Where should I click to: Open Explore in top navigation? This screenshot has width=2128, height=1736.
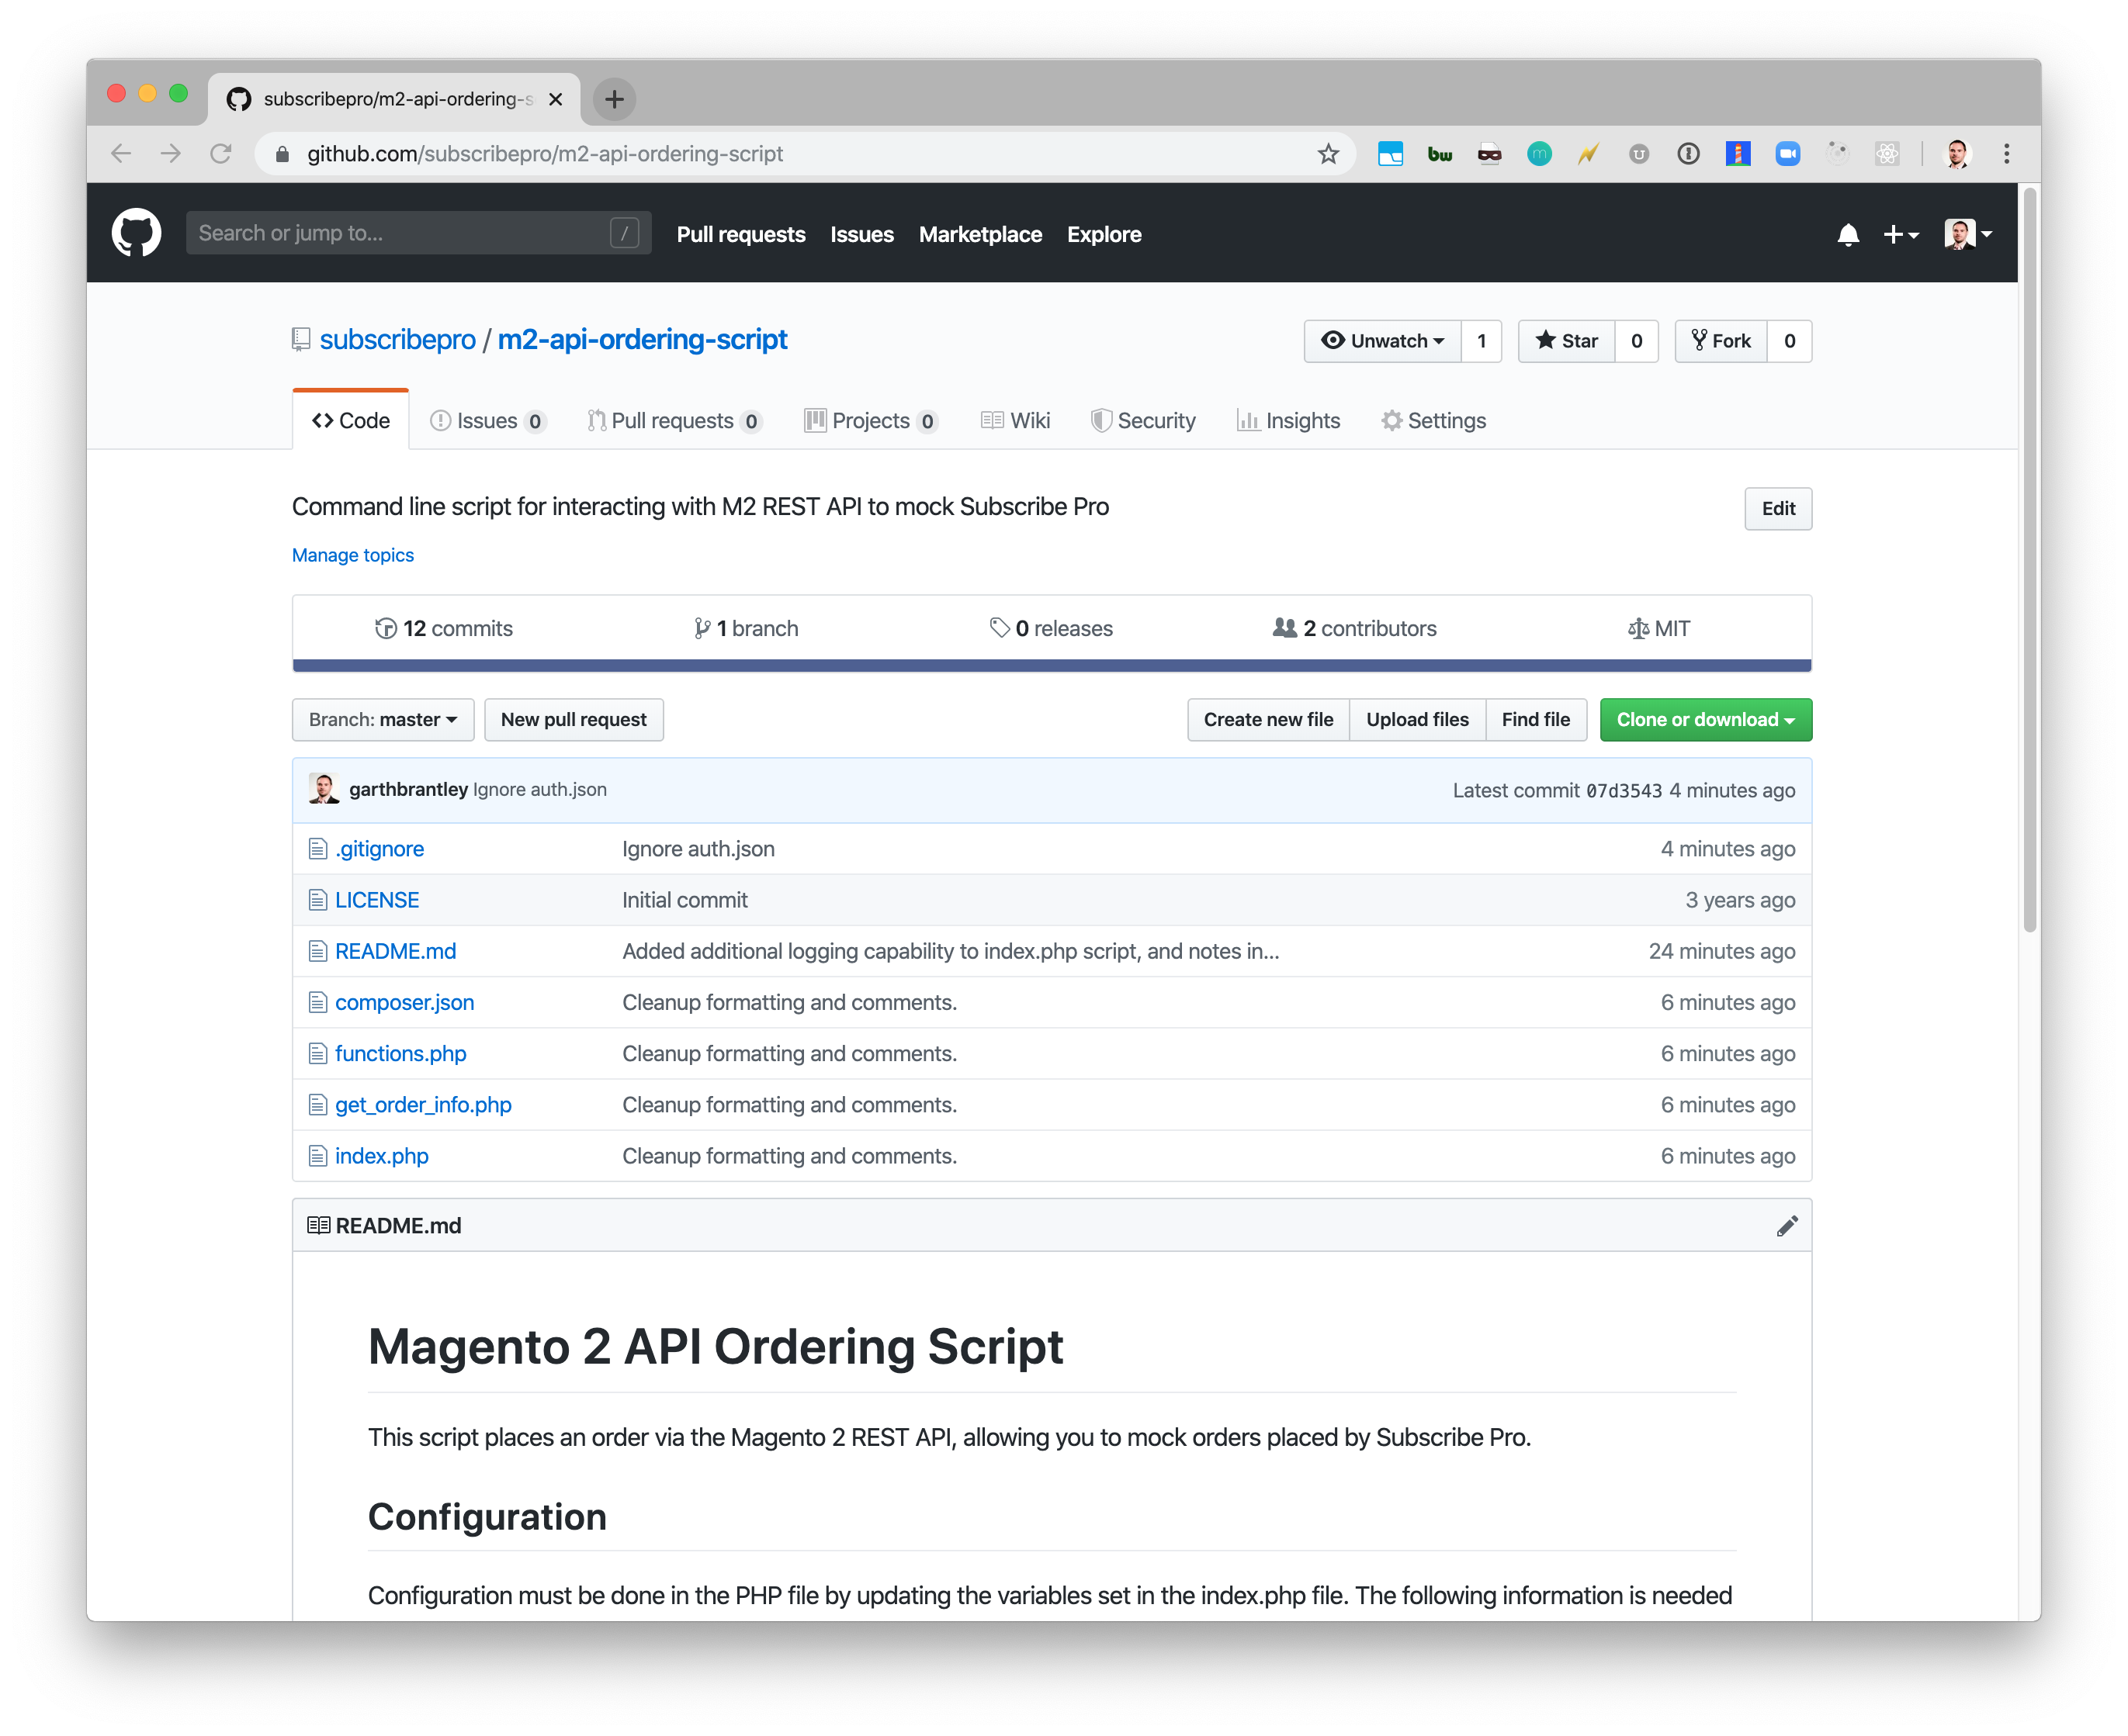(1104, 234)
